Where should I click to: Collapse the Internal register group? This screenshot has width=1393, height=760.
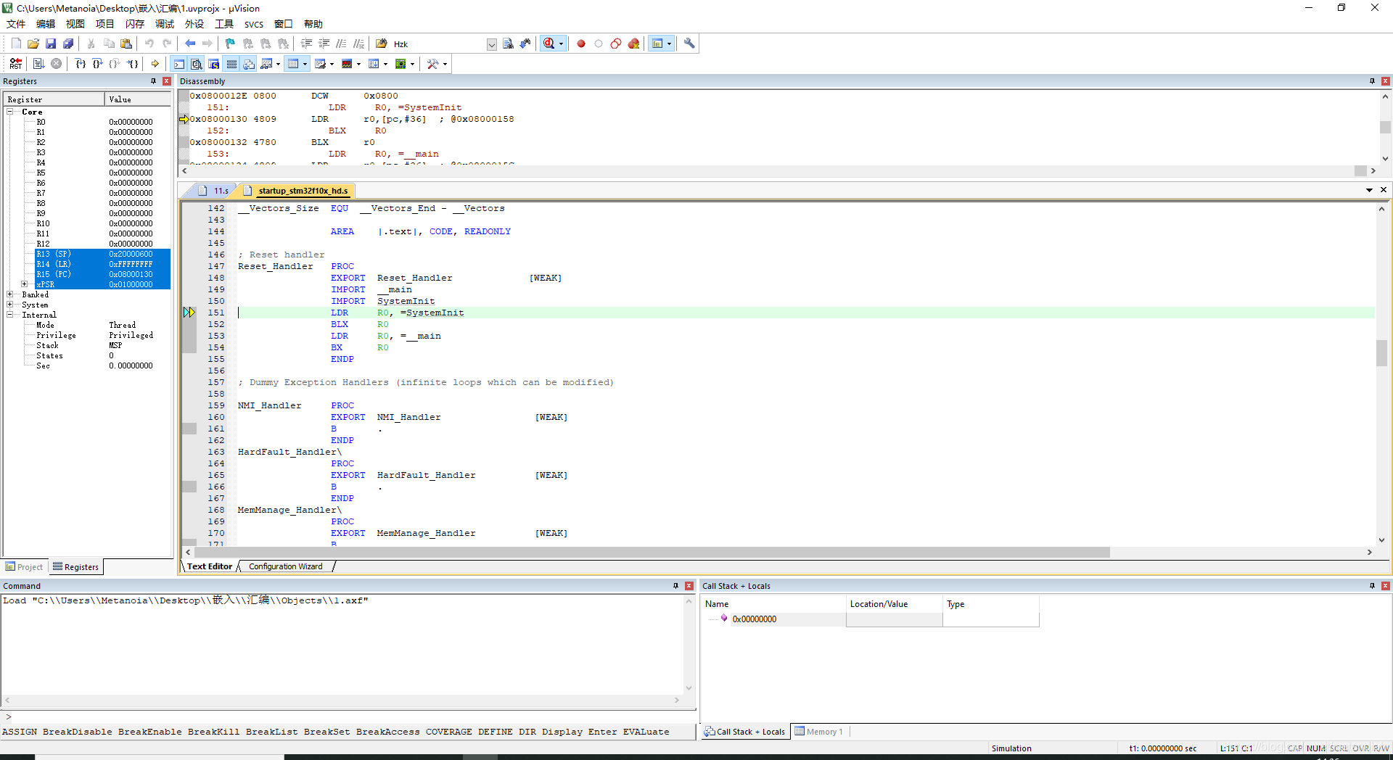pos(10,315)
